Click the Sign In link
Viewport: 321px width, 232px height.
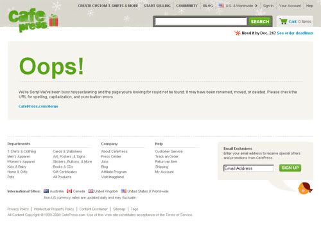[x=268, y=6]
